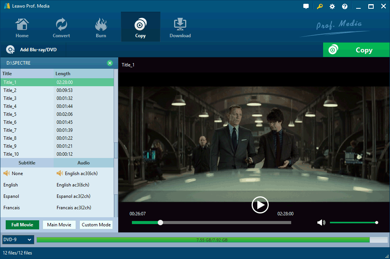Select Title_7 row
Viewport: 390px width, 259px height.
tap(57, 130)
